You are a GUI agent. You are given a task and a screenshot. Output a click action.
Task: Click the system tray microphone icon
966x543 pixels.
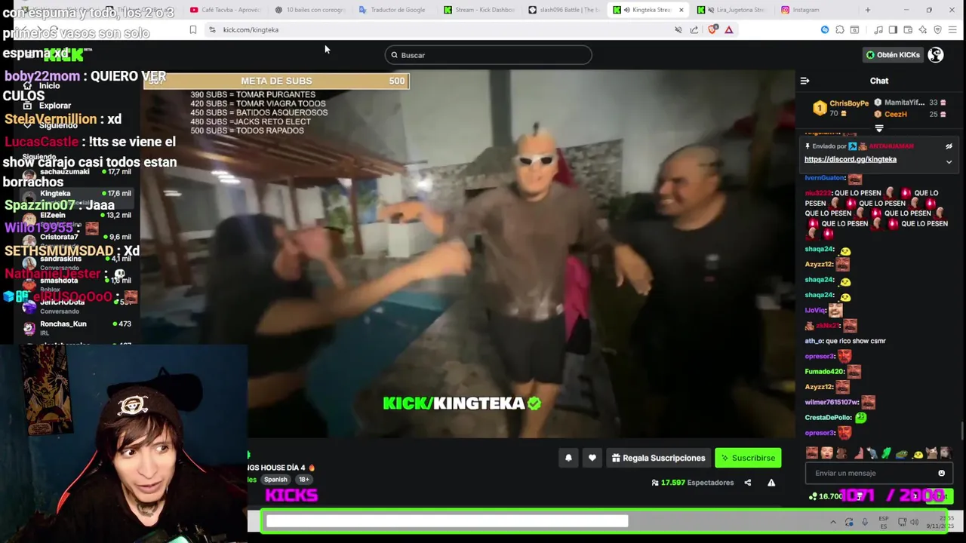tap(865, 522)
